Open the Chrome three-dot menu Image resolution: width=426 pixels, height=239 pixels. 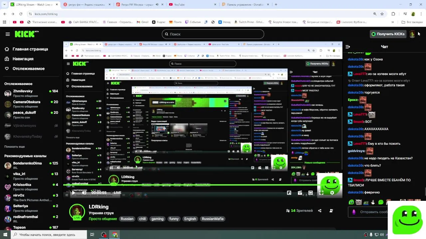421,14
